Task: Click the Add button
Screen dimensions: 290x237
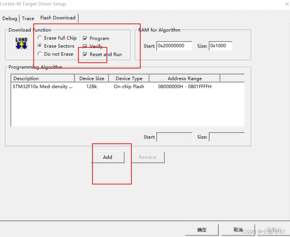Action: tap(108, 157)
